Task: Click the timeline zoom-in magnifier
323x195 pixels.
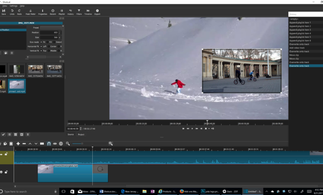Action: pos(111,144)
